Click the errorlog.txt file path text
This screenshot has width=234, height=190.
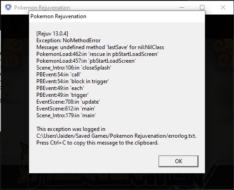pyautogui.click(x=116, y=136)
